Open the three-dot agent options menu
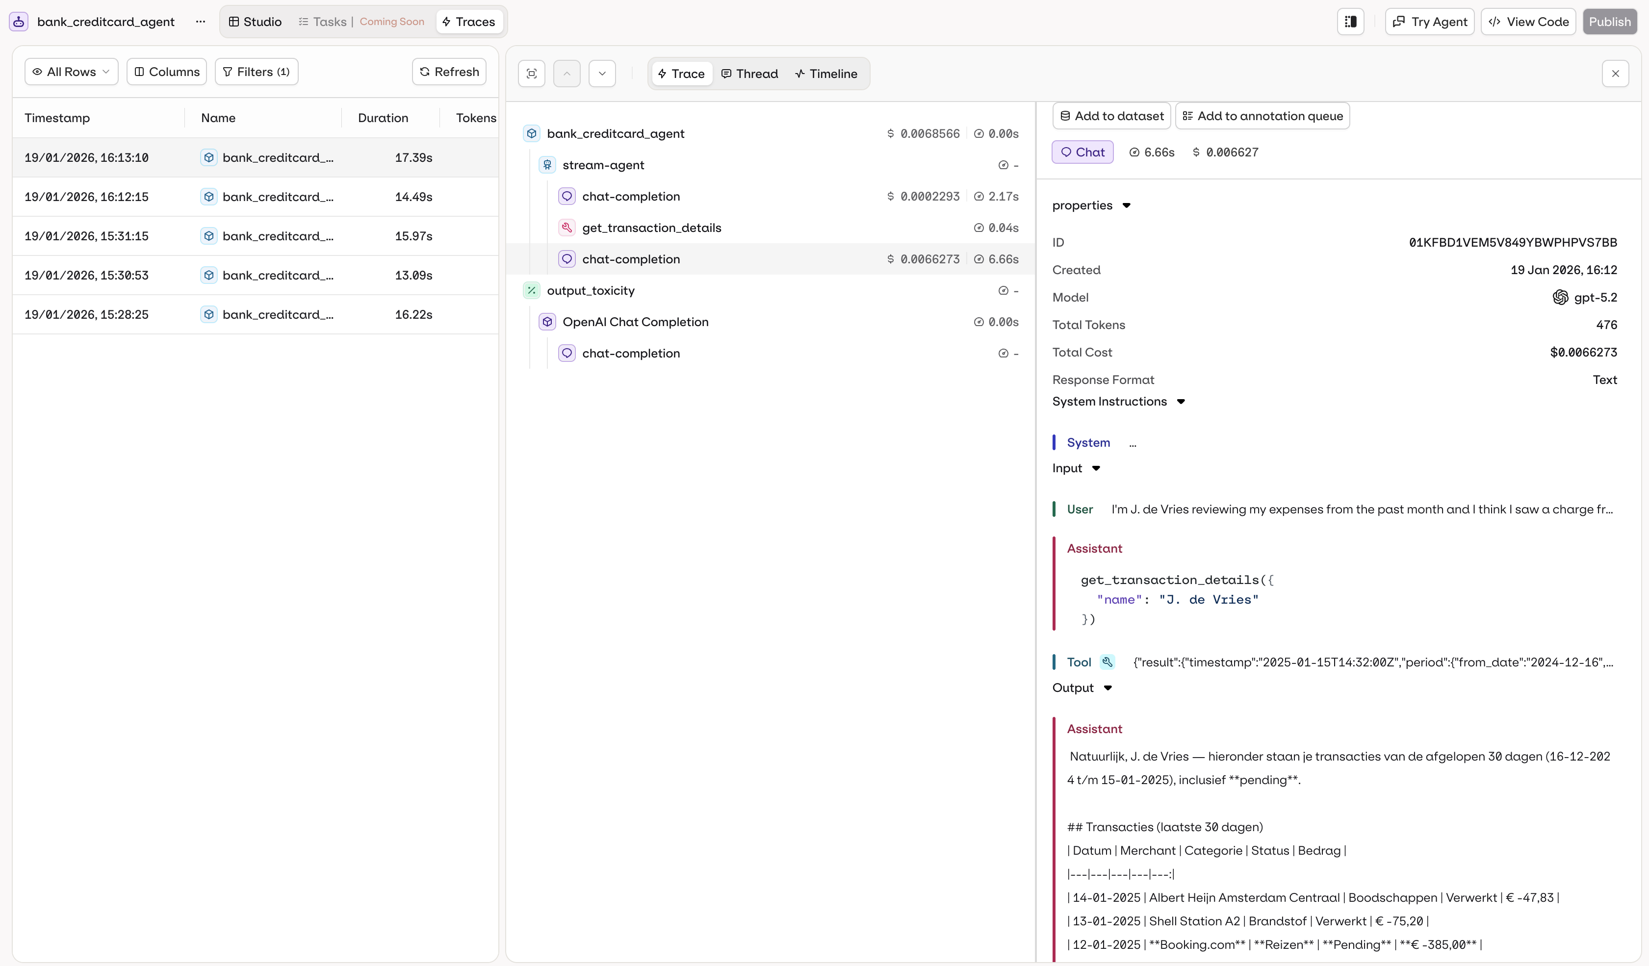The width and height of the screenshot is (1649, 966). point(200,22)
